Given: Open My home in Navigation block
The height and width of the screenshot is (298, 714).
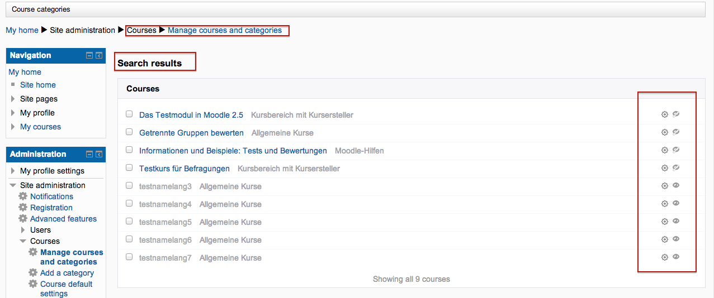Looking at the screenshot, I should pos(25,72).
